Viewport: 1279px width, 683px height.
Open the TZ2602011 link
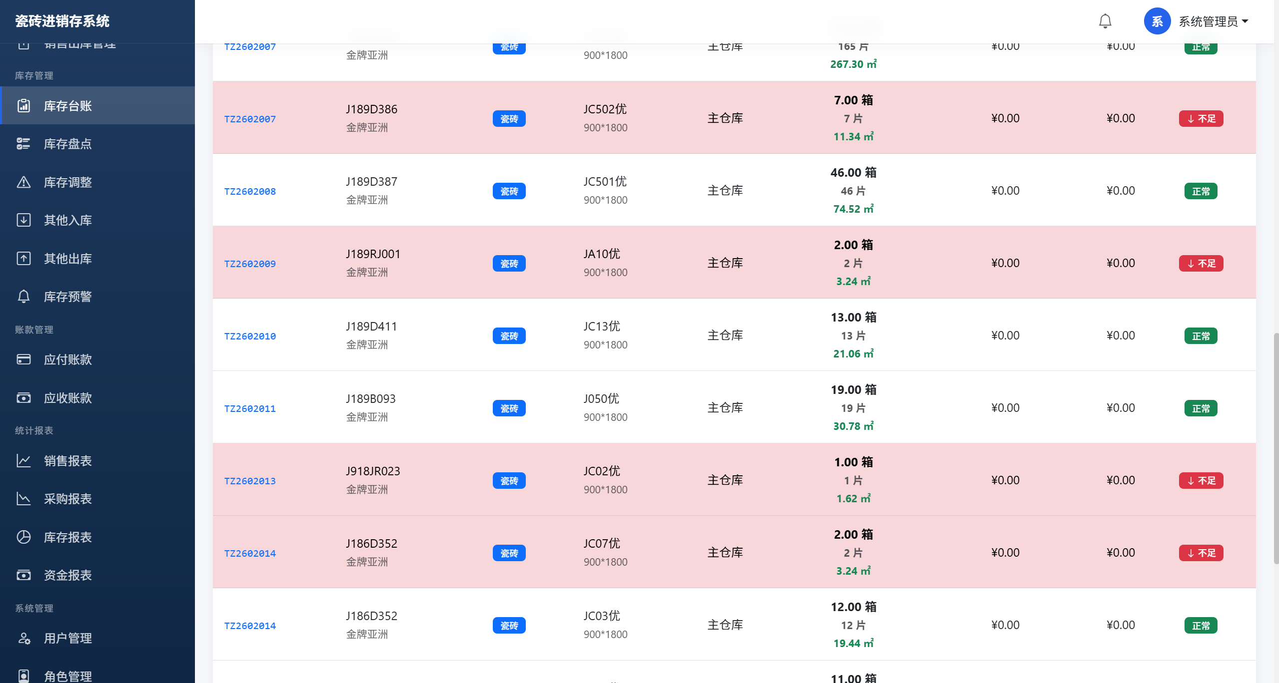(250, 408)
